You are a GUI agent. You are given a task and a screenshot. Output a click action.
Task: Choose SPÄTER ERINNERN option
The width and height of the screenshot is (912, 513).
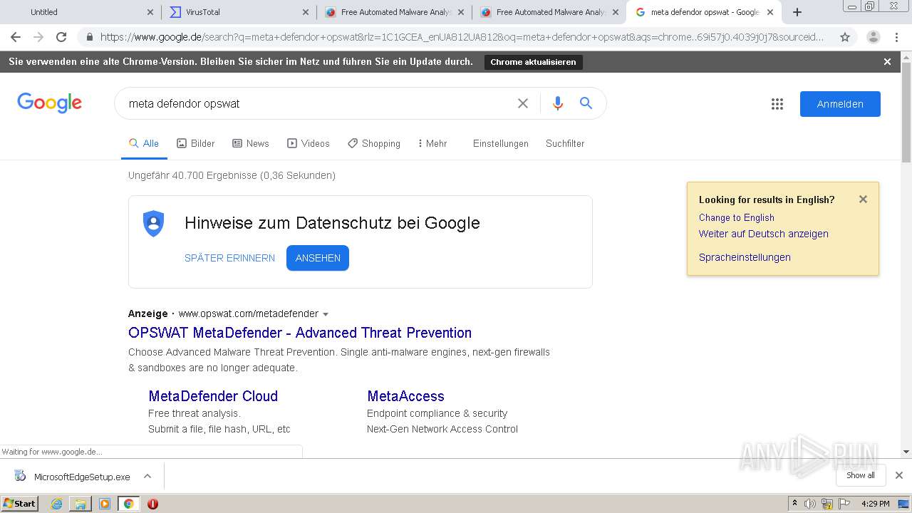[229, 258]
